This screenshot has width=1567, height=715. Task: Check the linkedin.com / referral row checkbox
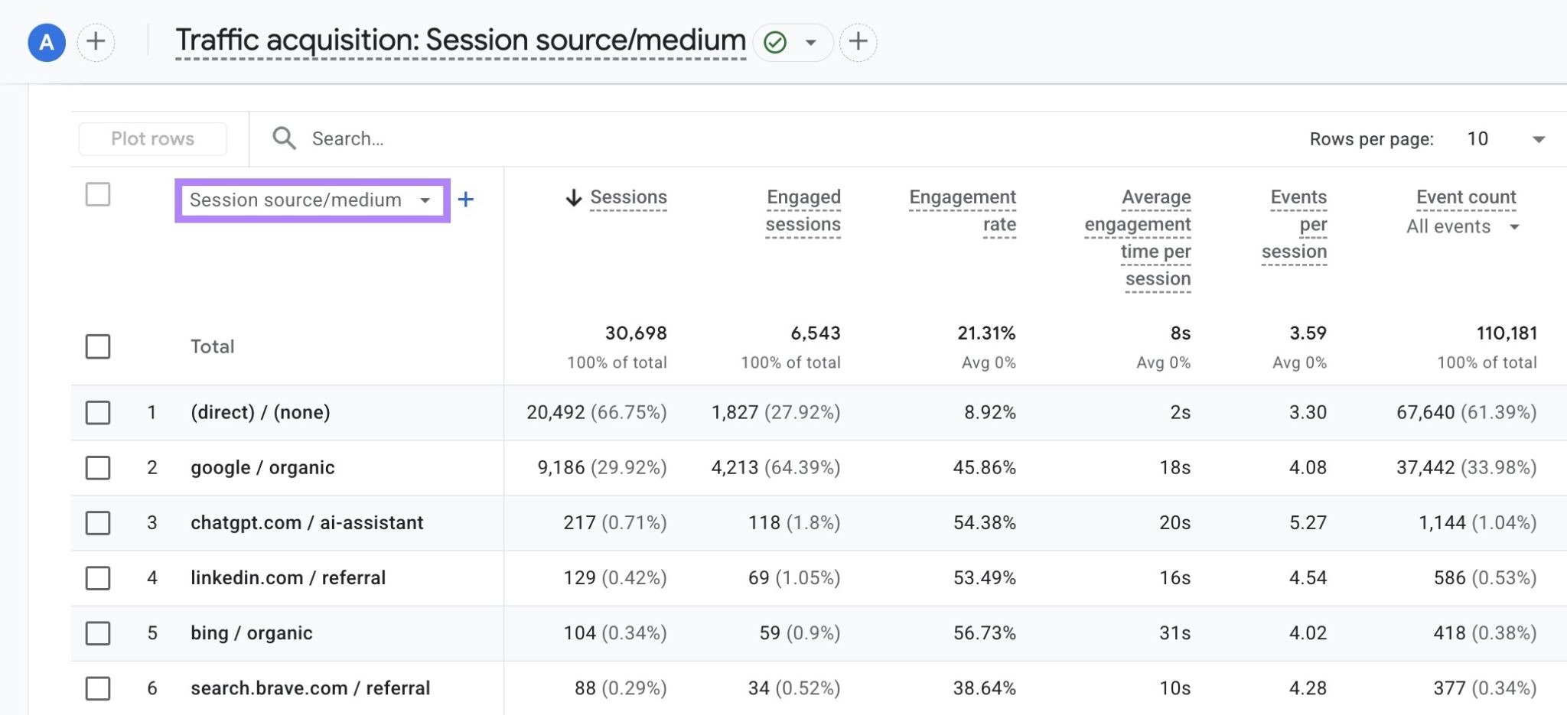98,578
